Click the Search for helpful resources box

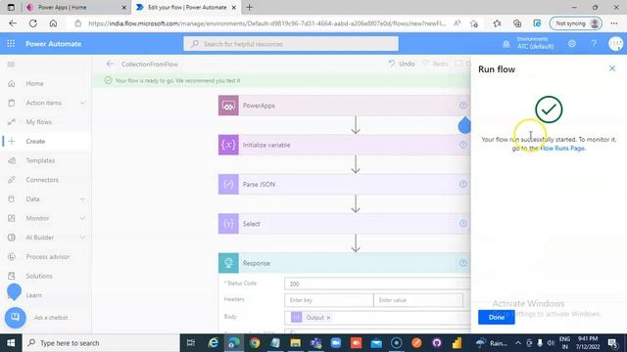point(291,44)
